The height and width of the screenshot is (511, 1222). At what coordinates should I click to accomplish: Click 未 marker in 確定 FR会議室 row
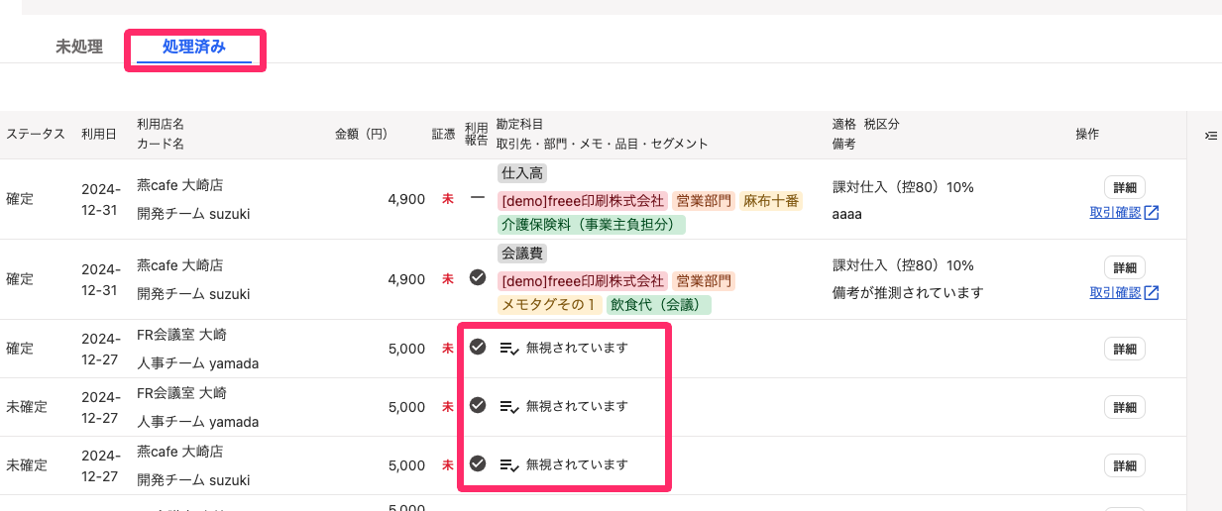click(447, 349)
